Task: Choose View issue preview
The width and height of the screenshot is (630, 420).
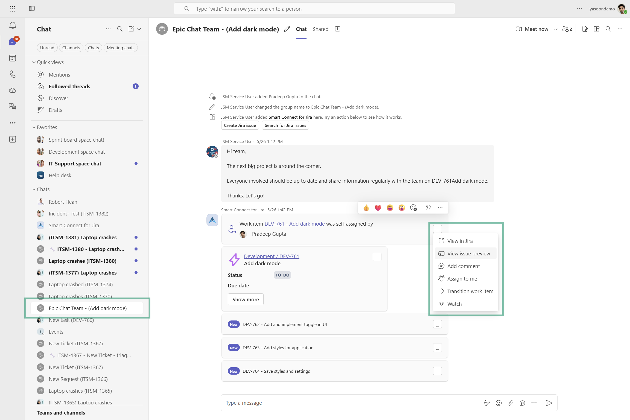Action: pyautogui.click(x=465, y=253)
